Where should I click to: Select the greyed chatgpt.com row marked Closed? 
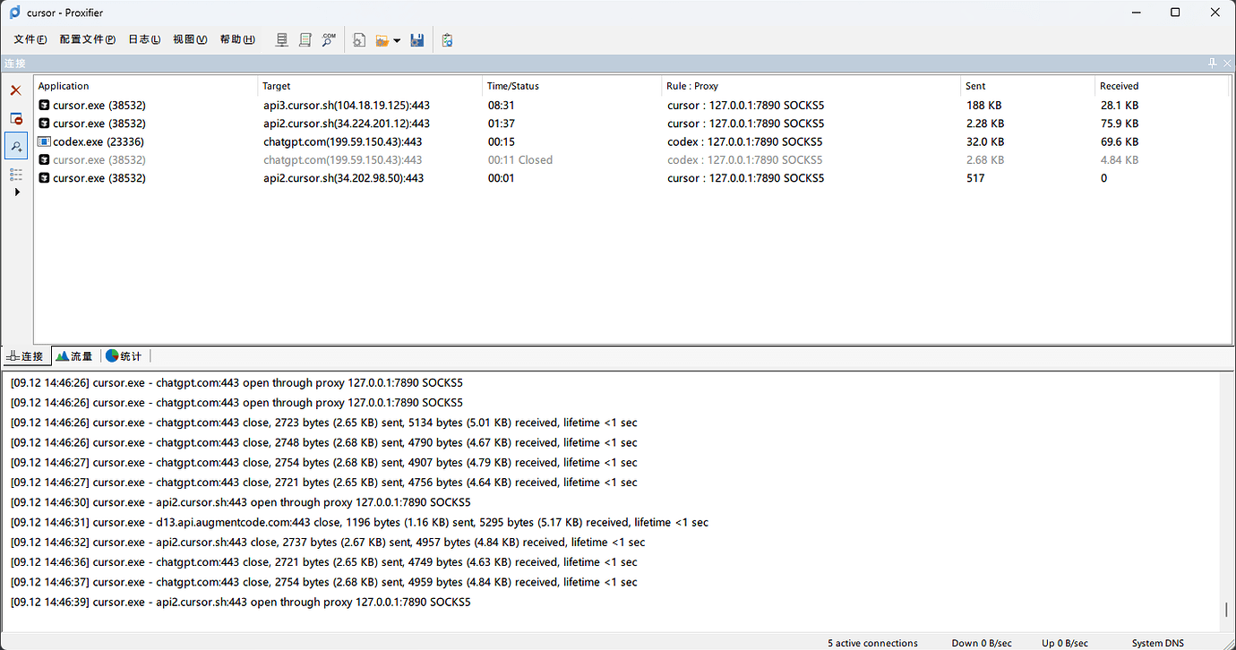(632, 159)
